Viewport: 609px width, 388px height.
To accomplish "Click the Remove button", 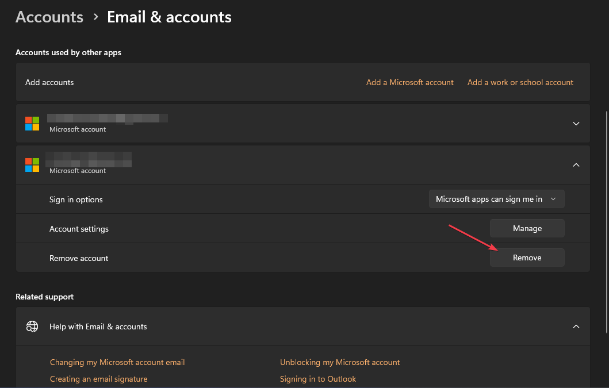I will pos(527,258).
